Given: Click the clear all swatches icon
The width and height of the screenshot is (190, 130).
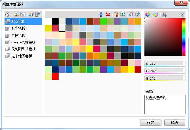Looking at the screenshot, I should click(116, 15).
